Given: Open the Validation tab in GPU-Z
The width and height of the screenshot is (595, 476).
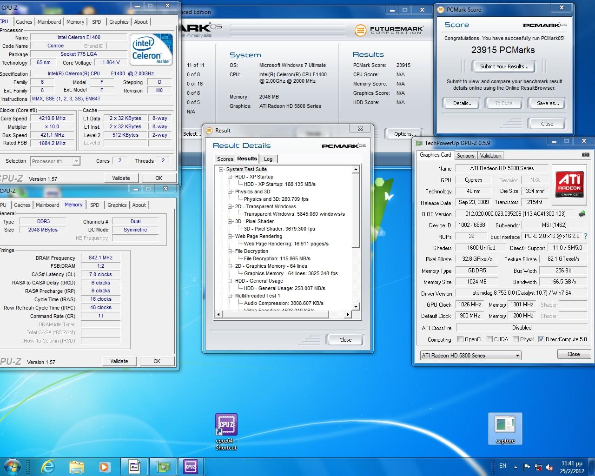Looking at the screenshot, I should coord(490,156).
